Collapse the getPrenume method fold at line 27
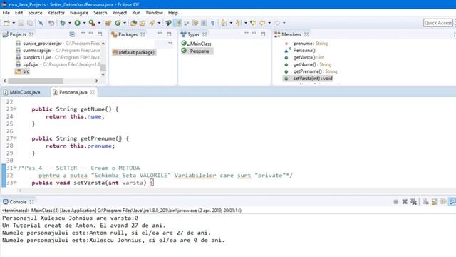This screenshot has height=257, width=456. click(x=15, y=138)
